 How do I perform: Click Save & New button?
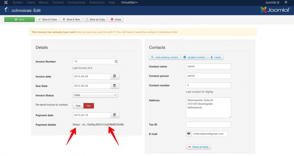point(71,20)
